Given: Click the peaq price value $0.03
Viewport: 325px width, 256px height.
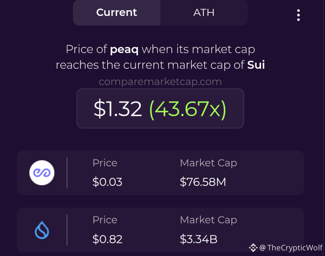Looking at the screenshot, I should [x=107, y=182].
